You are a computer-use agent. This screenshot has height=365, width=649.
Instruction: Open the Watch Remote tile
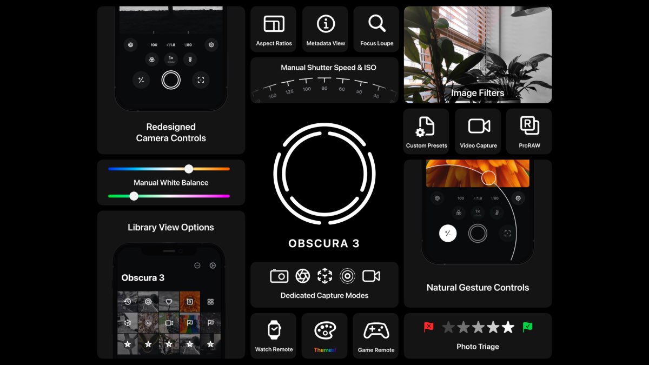point(274,336)
